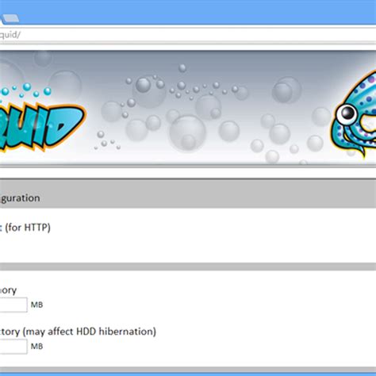Click the cache directory size field (MB)
The width and height of the screenshot is (376, 376).
(x=13, y=346)
